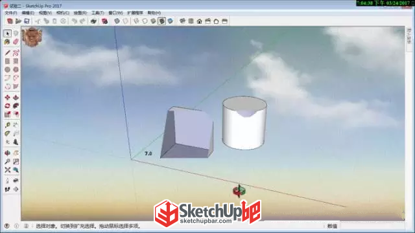Screen dimensions: 415x233
Task: Open the 相机(C) menu
Action: pyautogui.click(x=63, y=13)
